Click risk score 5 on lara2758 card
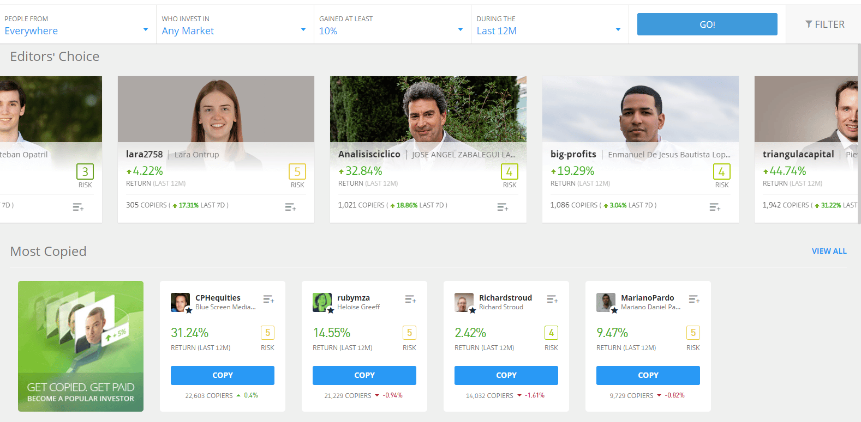This screenshot has height=422, width=861. [x=297, y=172]
